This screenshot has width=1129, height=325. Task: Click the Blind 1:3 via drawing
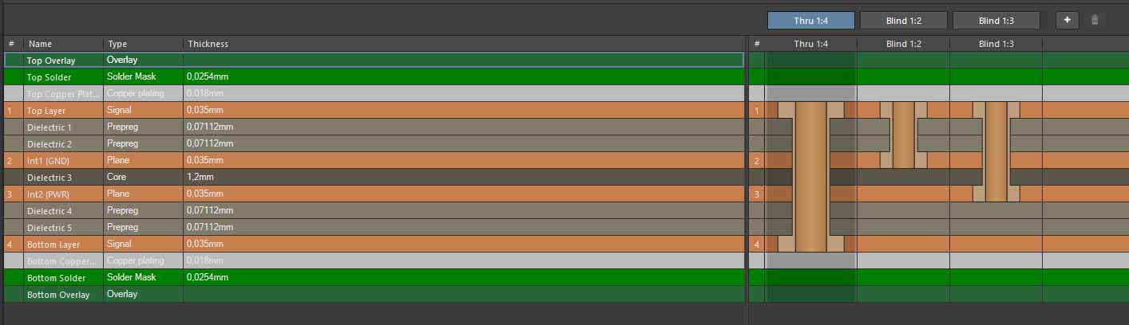(996, 151)
